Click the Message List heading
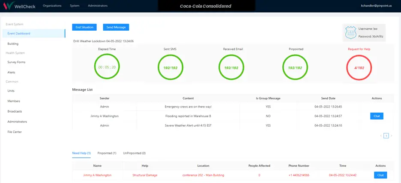401x183 pixels. (x=82, y=90)
